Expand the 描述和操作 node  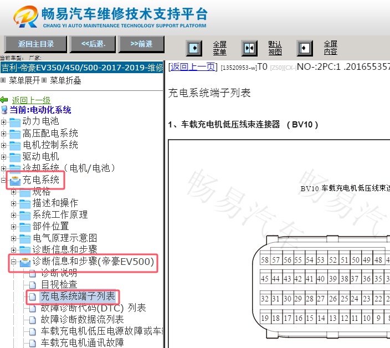click(x=13, y=204)
